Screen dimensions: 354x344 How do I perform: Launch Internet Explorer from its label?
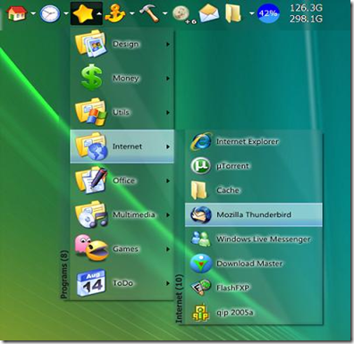248,141
